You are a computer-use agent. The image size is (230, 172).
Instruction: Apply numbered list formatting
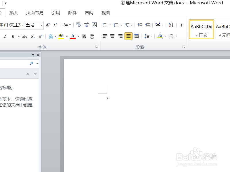click(x=116, y=25)
